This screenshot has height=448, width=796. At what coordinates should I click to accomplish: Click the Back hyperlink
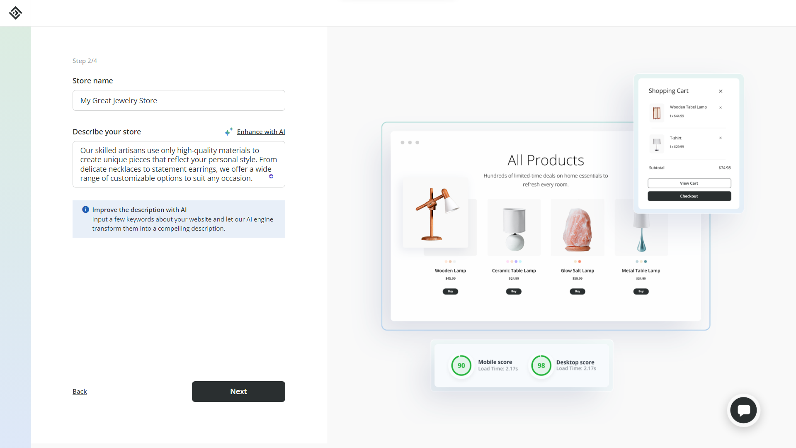(79, 391)
